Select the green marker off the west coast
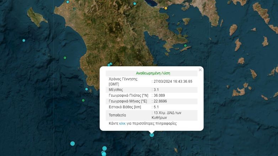Image resolution: width=278 pixels, height=156 pixels. [65, 58]
